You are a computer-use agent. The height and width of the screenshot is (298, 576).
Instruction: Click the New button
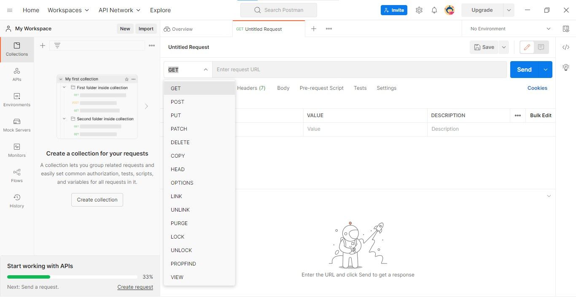(x=125, y=29)
